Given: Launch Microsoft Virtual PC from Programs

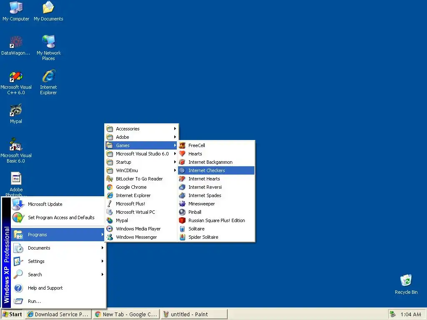Looking at the screenshot, I should pos(141,212).
